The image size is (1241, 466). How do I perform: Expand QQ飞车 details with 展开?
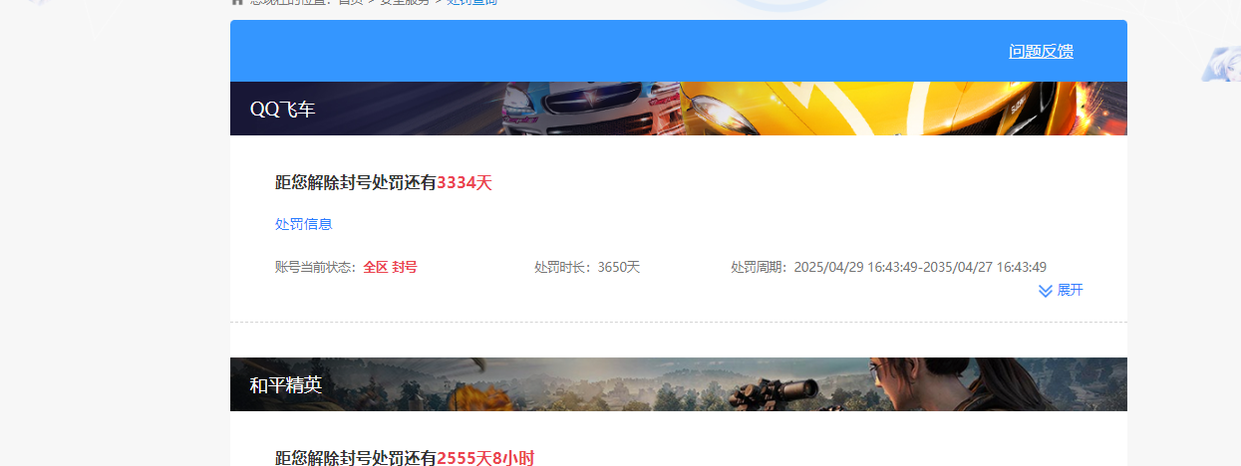(1070, 291)
